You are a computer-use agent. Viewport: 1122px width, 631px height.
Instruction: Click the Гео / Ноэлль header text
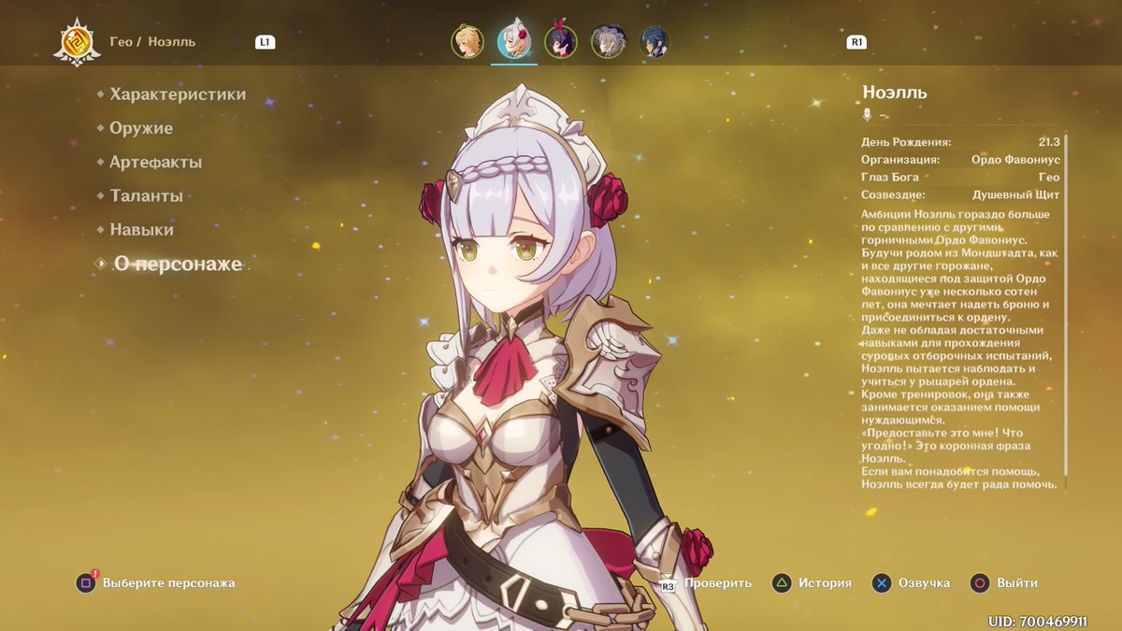pos(152,42)
